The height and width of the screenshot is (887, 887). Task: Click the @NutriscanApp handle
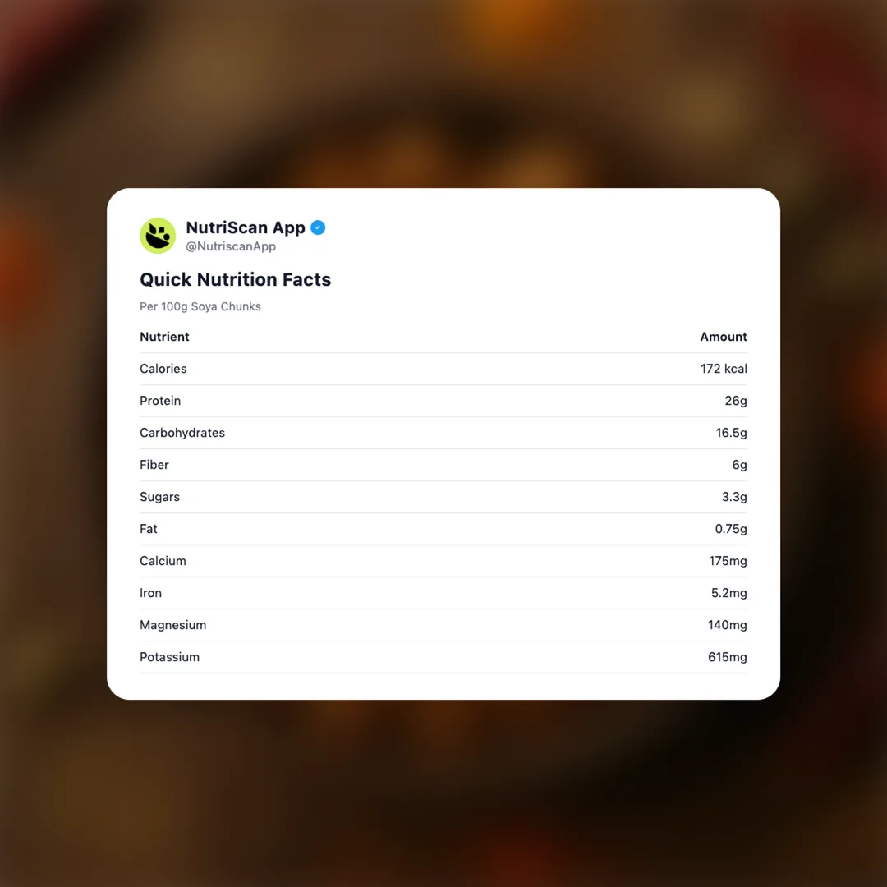[x=231, y=246]
